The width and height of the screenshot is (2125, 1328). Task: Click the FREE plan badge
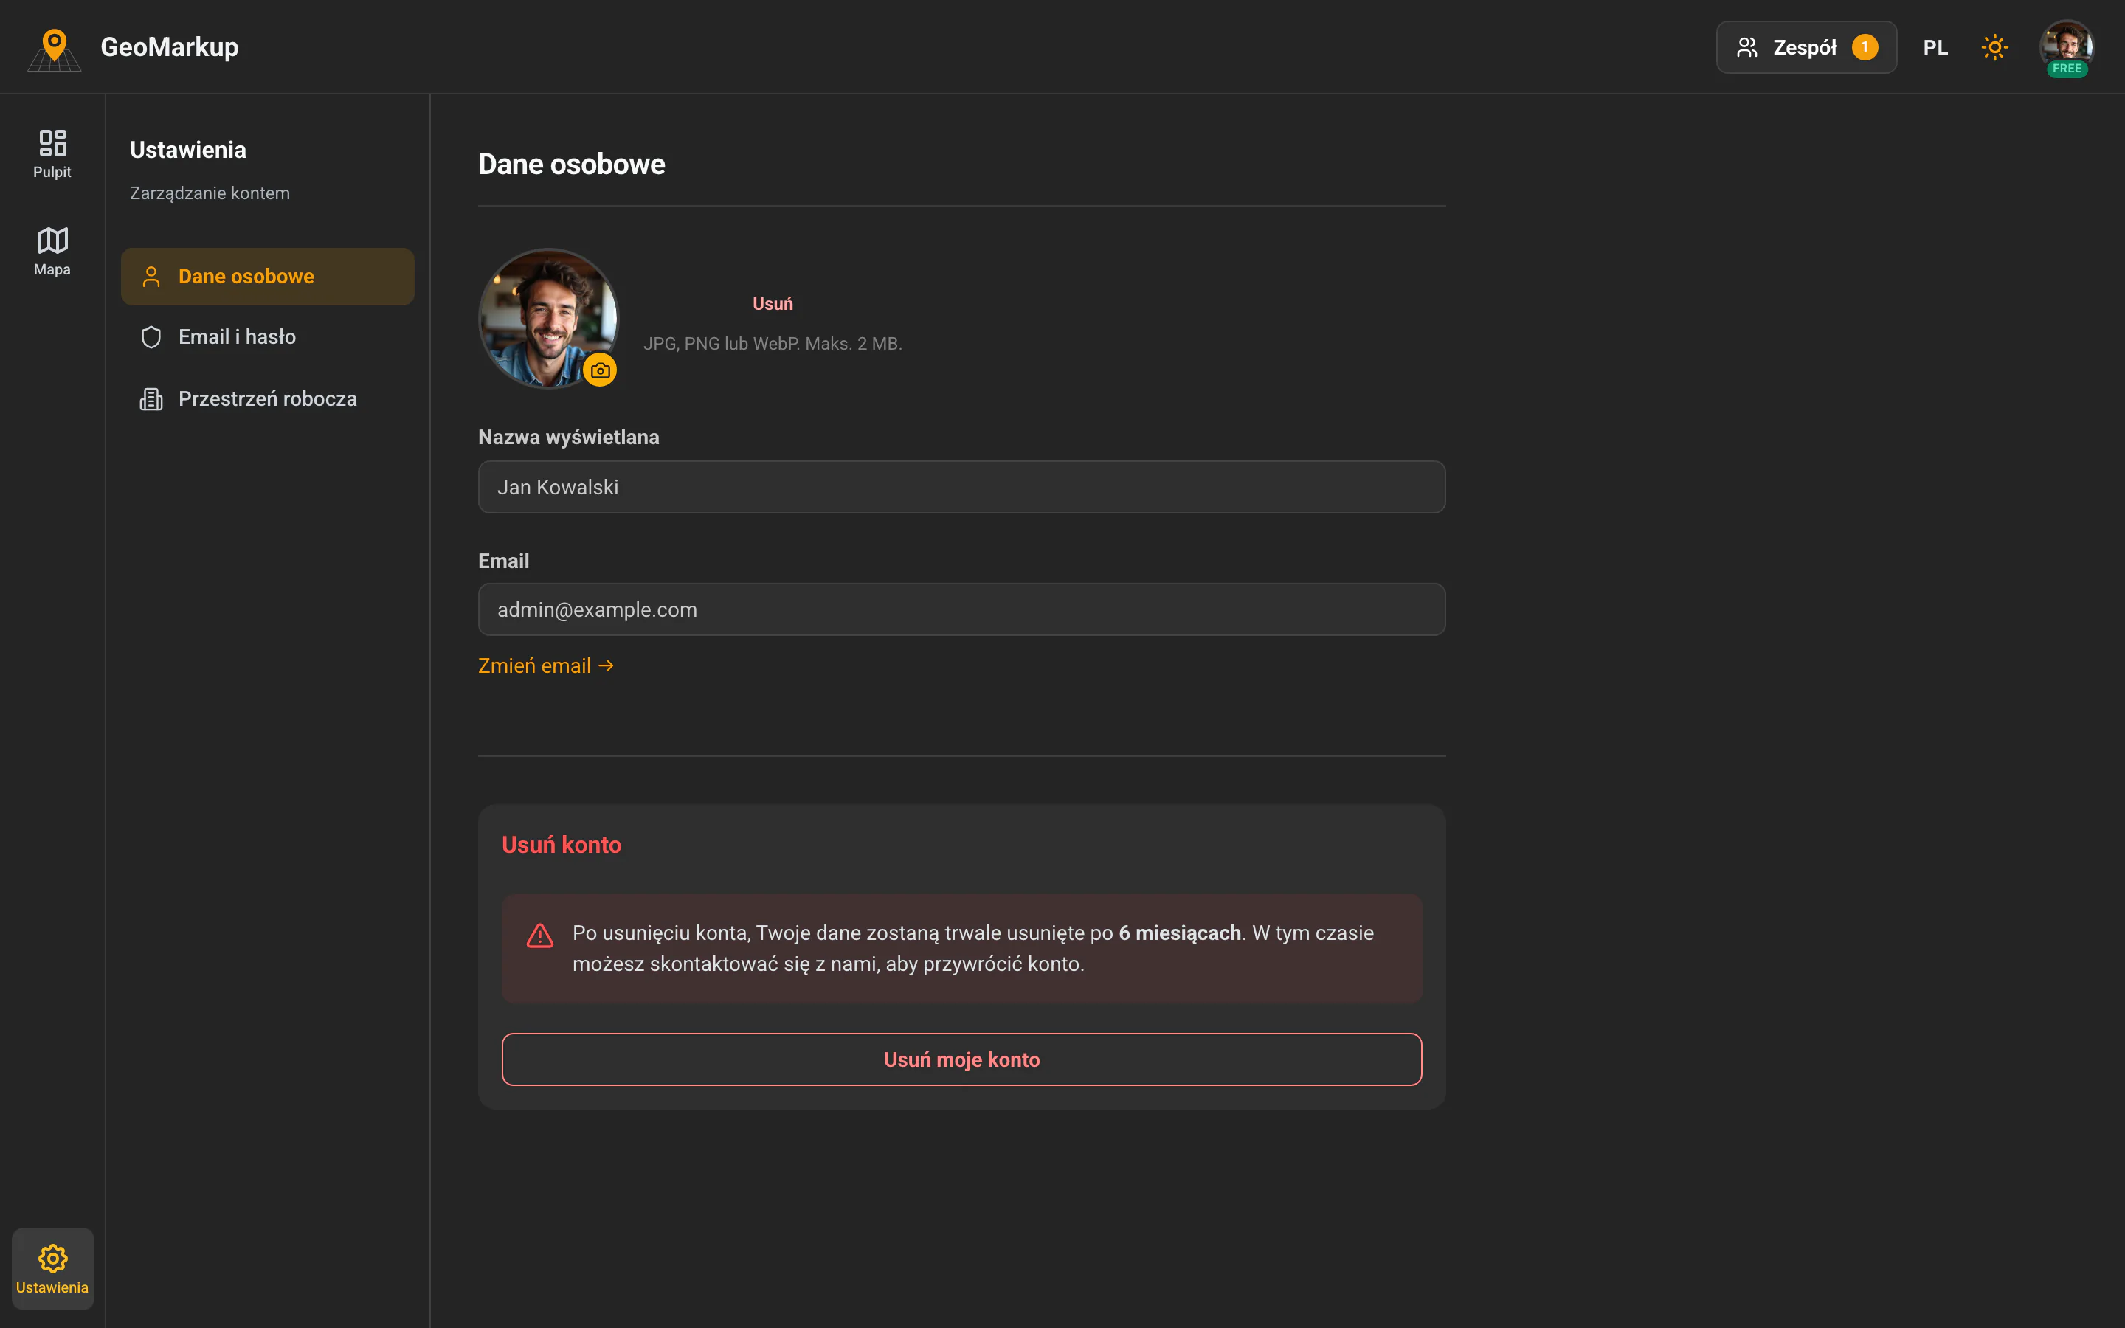[x=2066, y=69]
